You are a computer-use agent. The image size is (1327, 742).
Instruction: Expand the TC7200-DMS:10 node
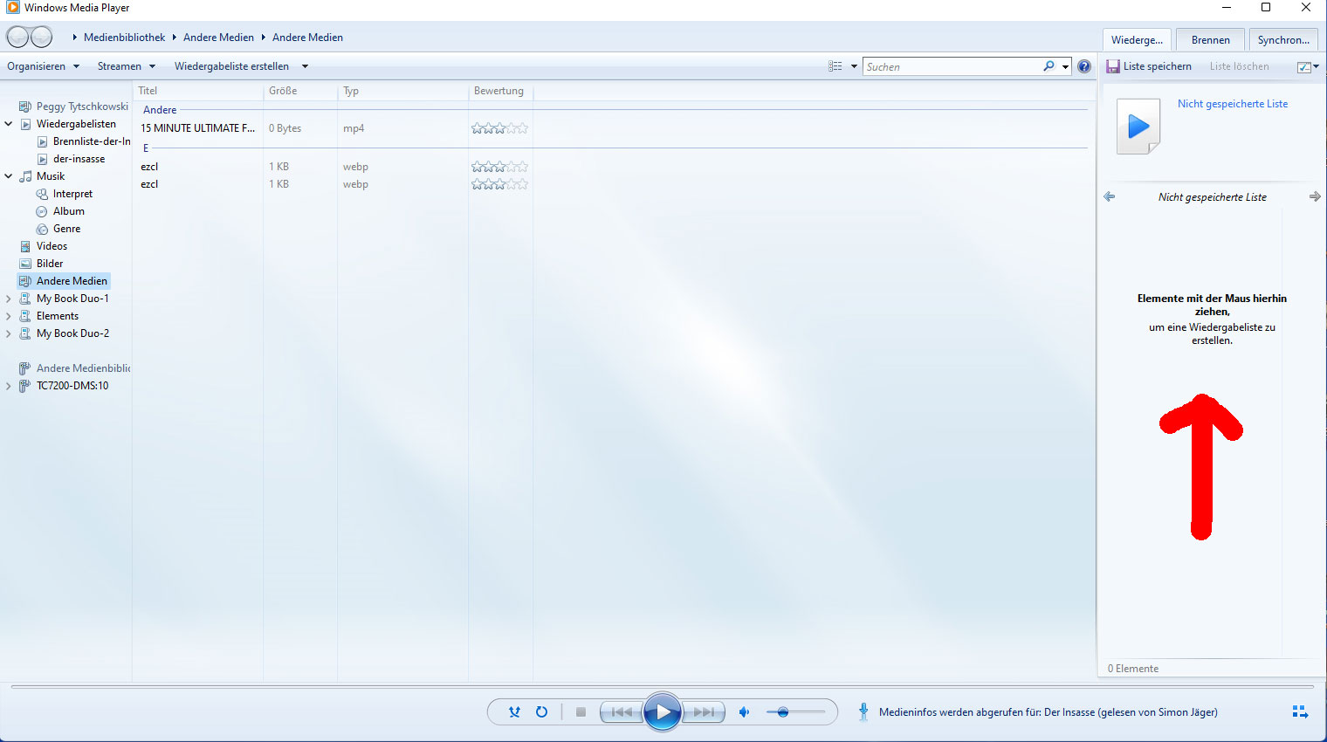[x=9, y=386]
